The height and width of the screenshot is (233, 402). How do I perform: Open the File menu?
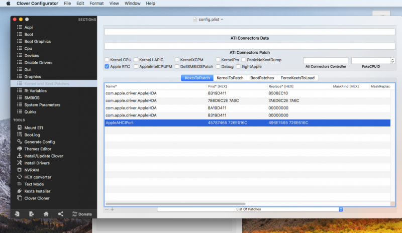click(x=67, y=4)
